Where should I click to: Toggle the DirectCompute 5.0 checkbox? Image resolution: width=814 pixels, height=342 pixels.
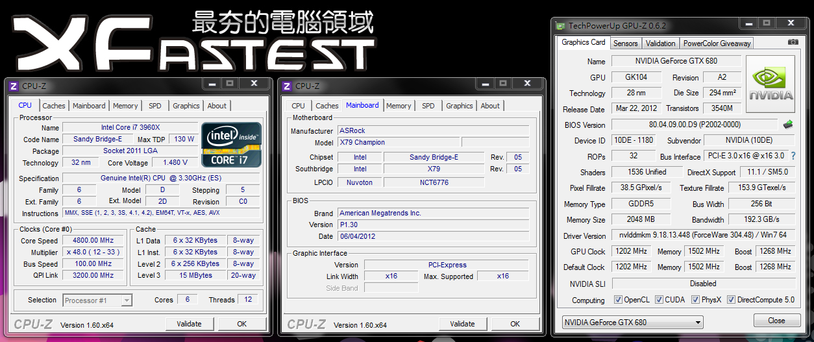[732, 300]
